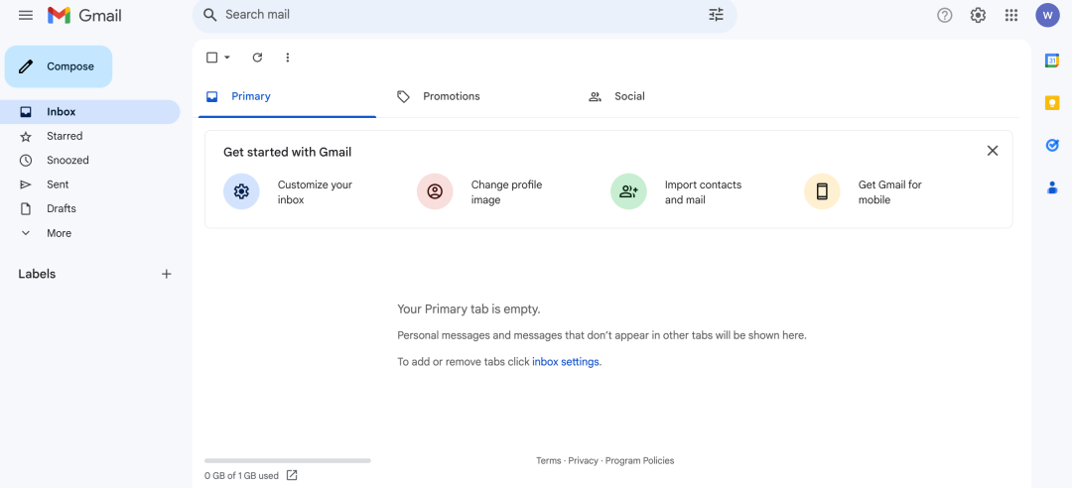Open the Support help icon
The width and height of the screenshot is (1072, 488).
(x=945, y=15)
